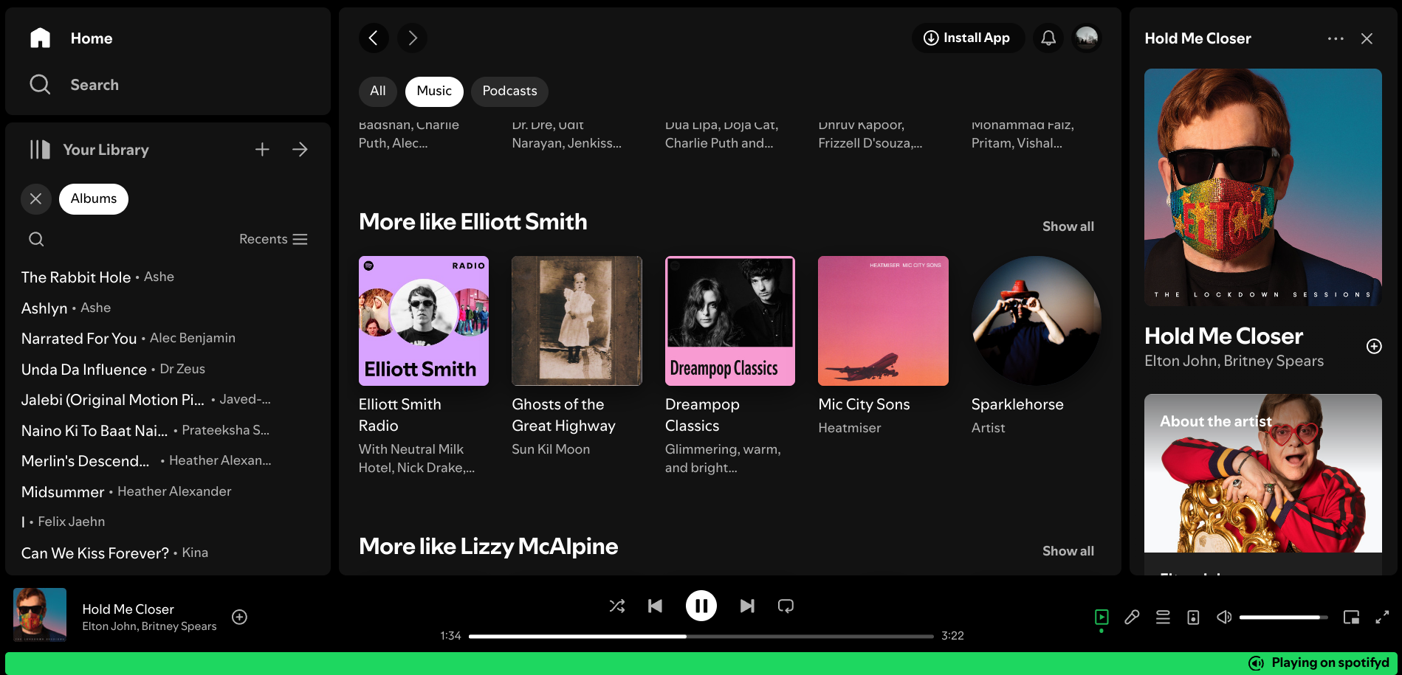Open the user profile avatar menu
Image resolution: width=1402 pixels, height=675 pixels.
pos(1087,38)
